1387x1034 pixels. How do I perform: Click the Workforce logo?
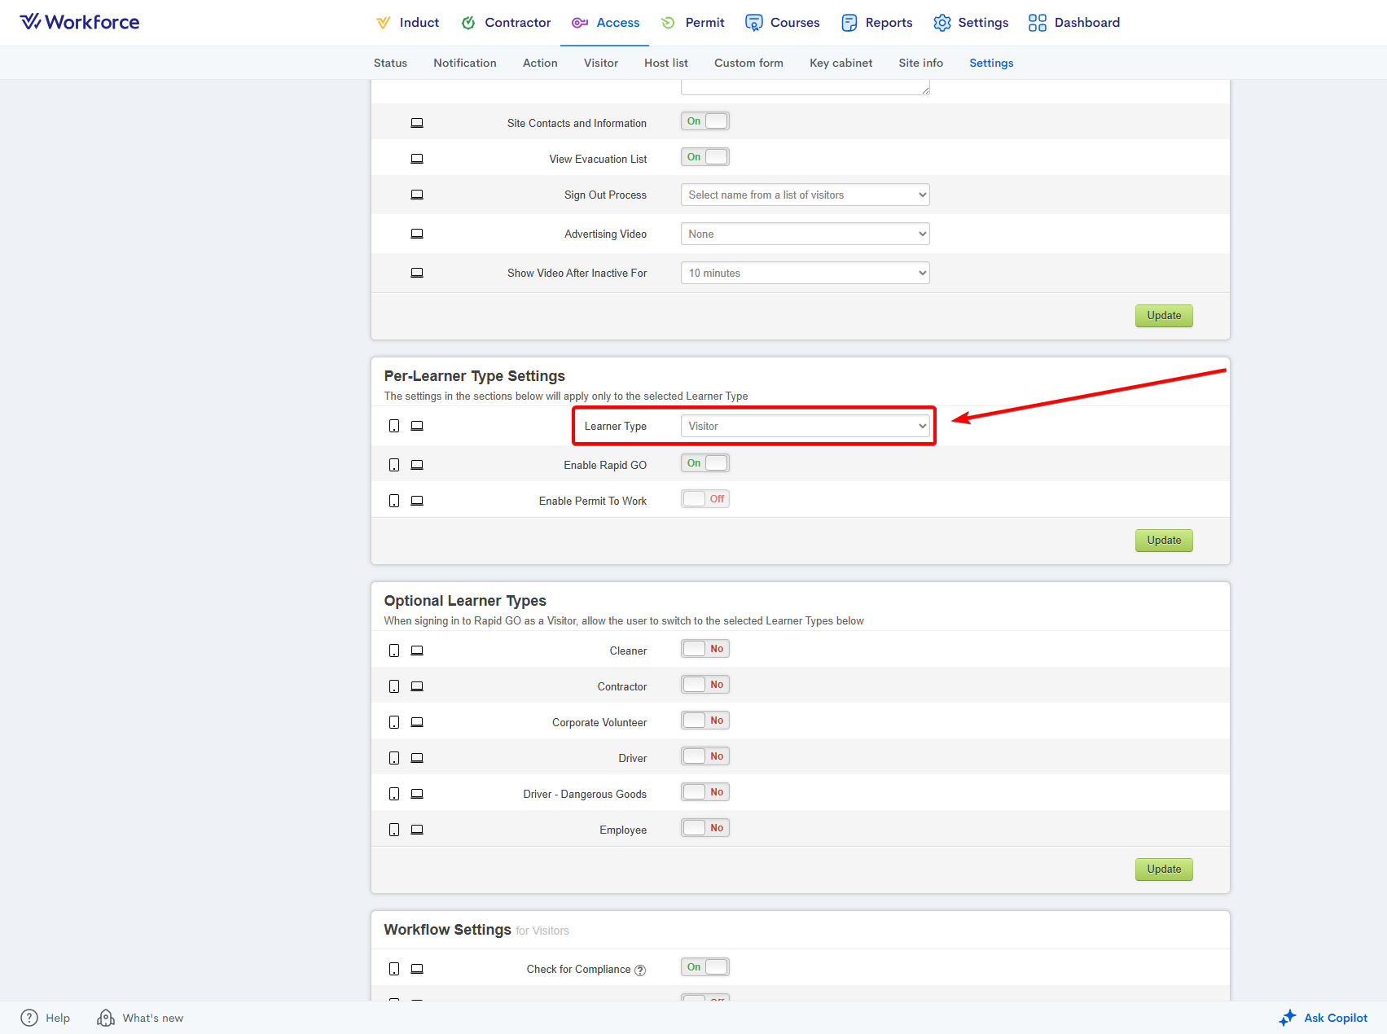[x=79, y=22]
